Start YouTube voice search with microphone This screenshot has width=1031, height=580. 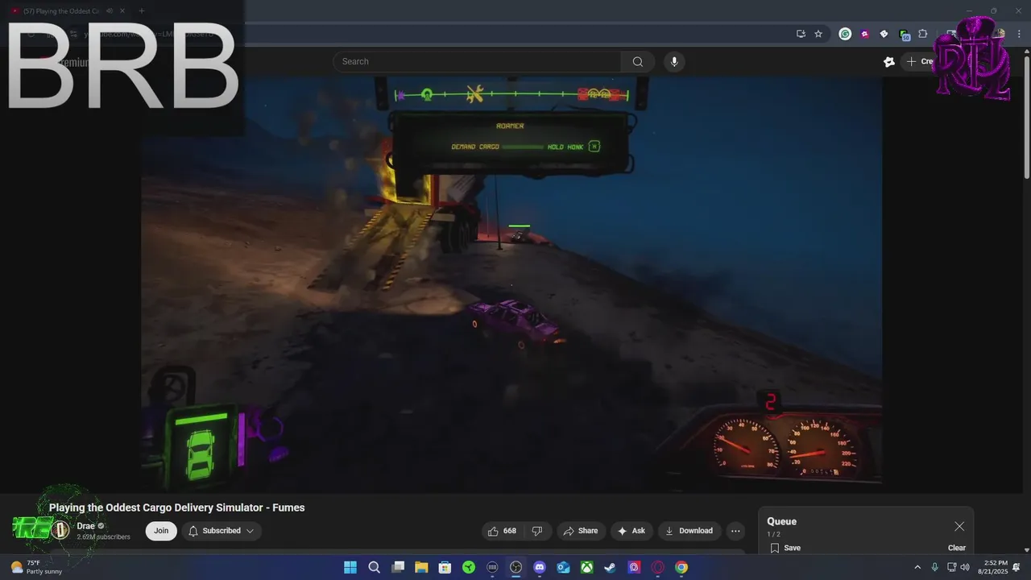[x=674, y=62]
